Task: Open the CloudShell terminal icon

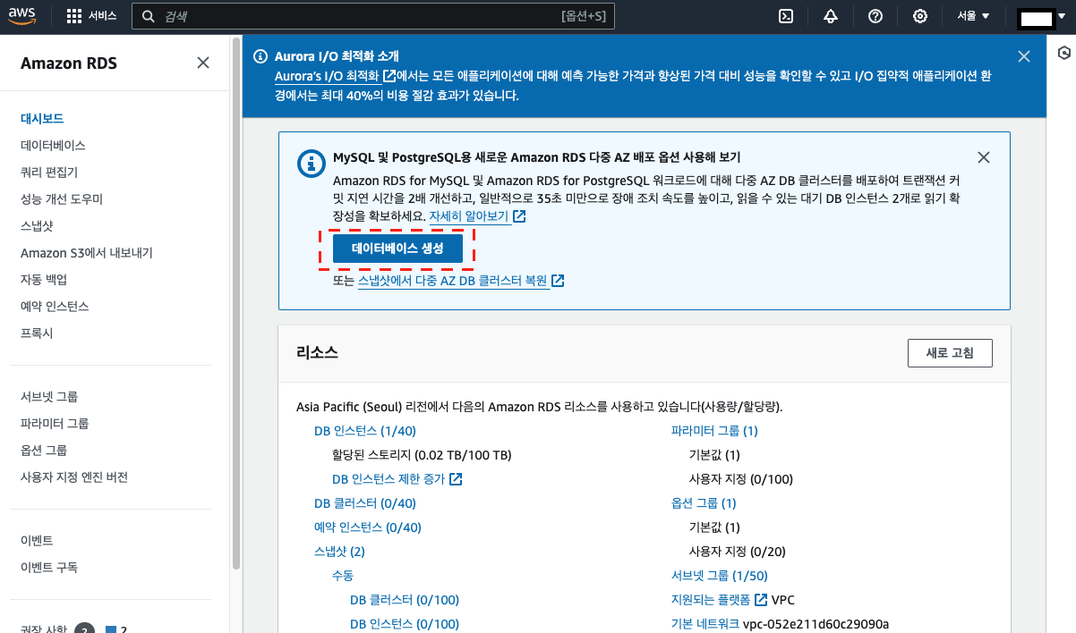Action: 786,16
